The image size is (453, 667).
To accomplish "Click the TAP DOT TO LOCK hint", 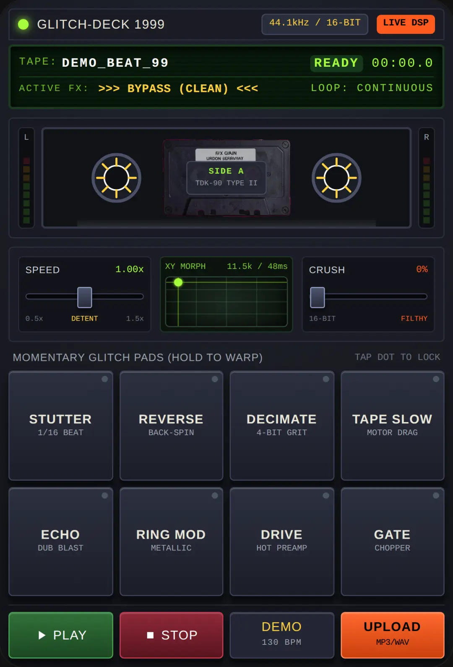I will 398,357.
